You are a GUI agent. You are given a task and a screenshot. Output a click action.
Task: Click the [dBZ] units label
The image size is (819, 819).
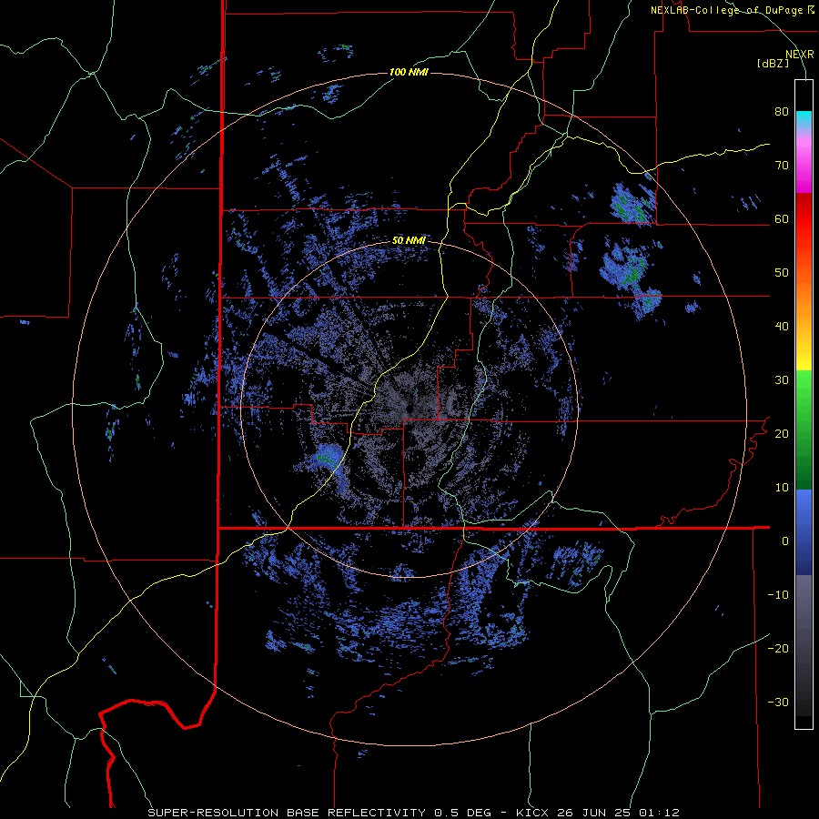click(x=773, y=63)
